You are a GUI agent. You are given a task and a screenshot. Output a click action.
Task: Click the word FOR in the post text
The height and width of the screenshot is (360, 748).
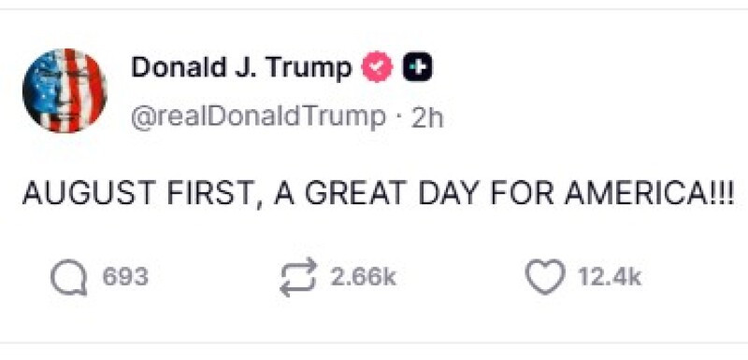(x=531, y=195)
